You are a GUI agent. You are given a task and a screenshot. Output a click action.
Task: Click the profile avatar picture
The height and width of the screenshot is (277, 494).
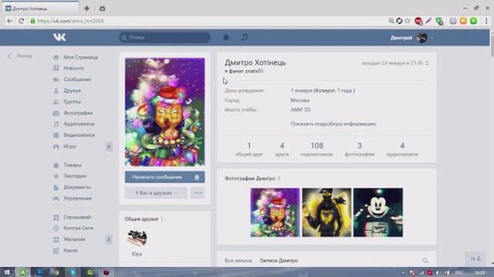pyautogui.click(x=164, y=112)
